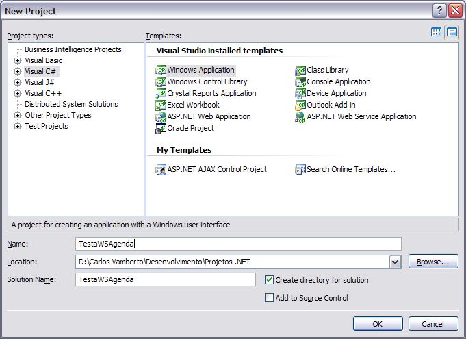The image size is (466, 339).
Task: Expand the Visual Basic project type
Action: [18, 60]
